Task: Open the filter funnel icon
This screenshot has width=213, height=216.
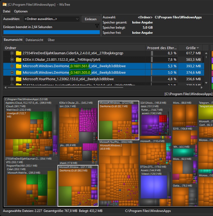Action: pyautogui.click(x=97, y=26)
